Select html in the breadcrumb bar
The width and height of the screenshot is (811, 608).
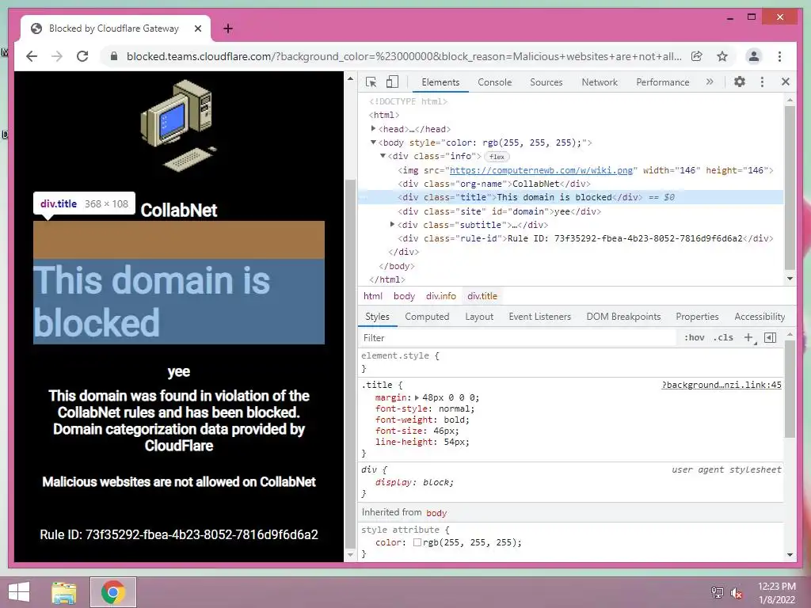(x=372, y=296)
